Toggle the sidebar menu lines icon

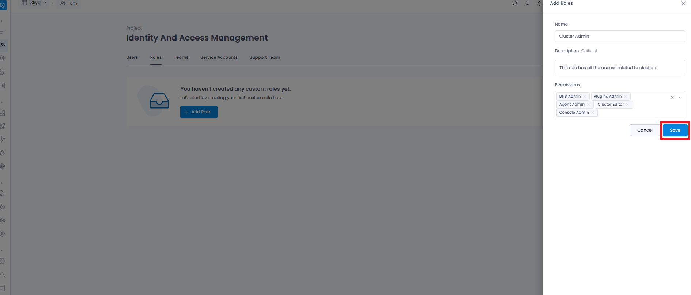click(x=2, y=32)
